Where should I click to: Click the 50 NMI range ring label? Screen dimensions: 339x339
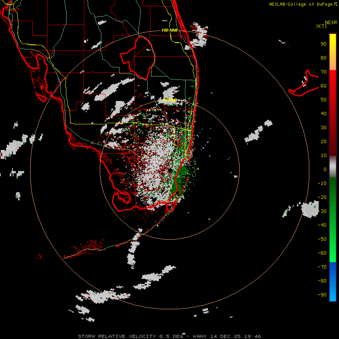(170, 100)
